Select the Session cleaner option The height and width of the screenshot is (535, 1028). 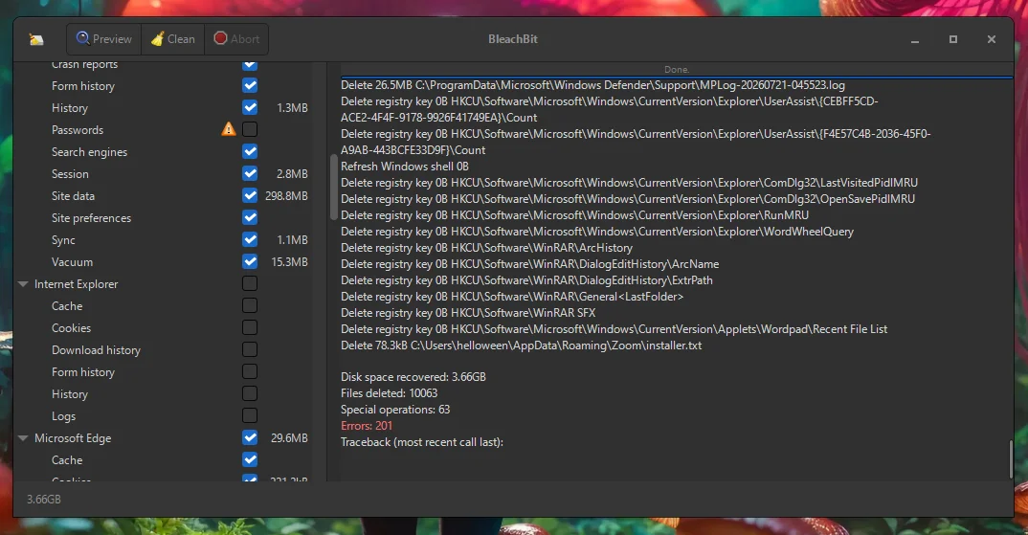point(70,174)
